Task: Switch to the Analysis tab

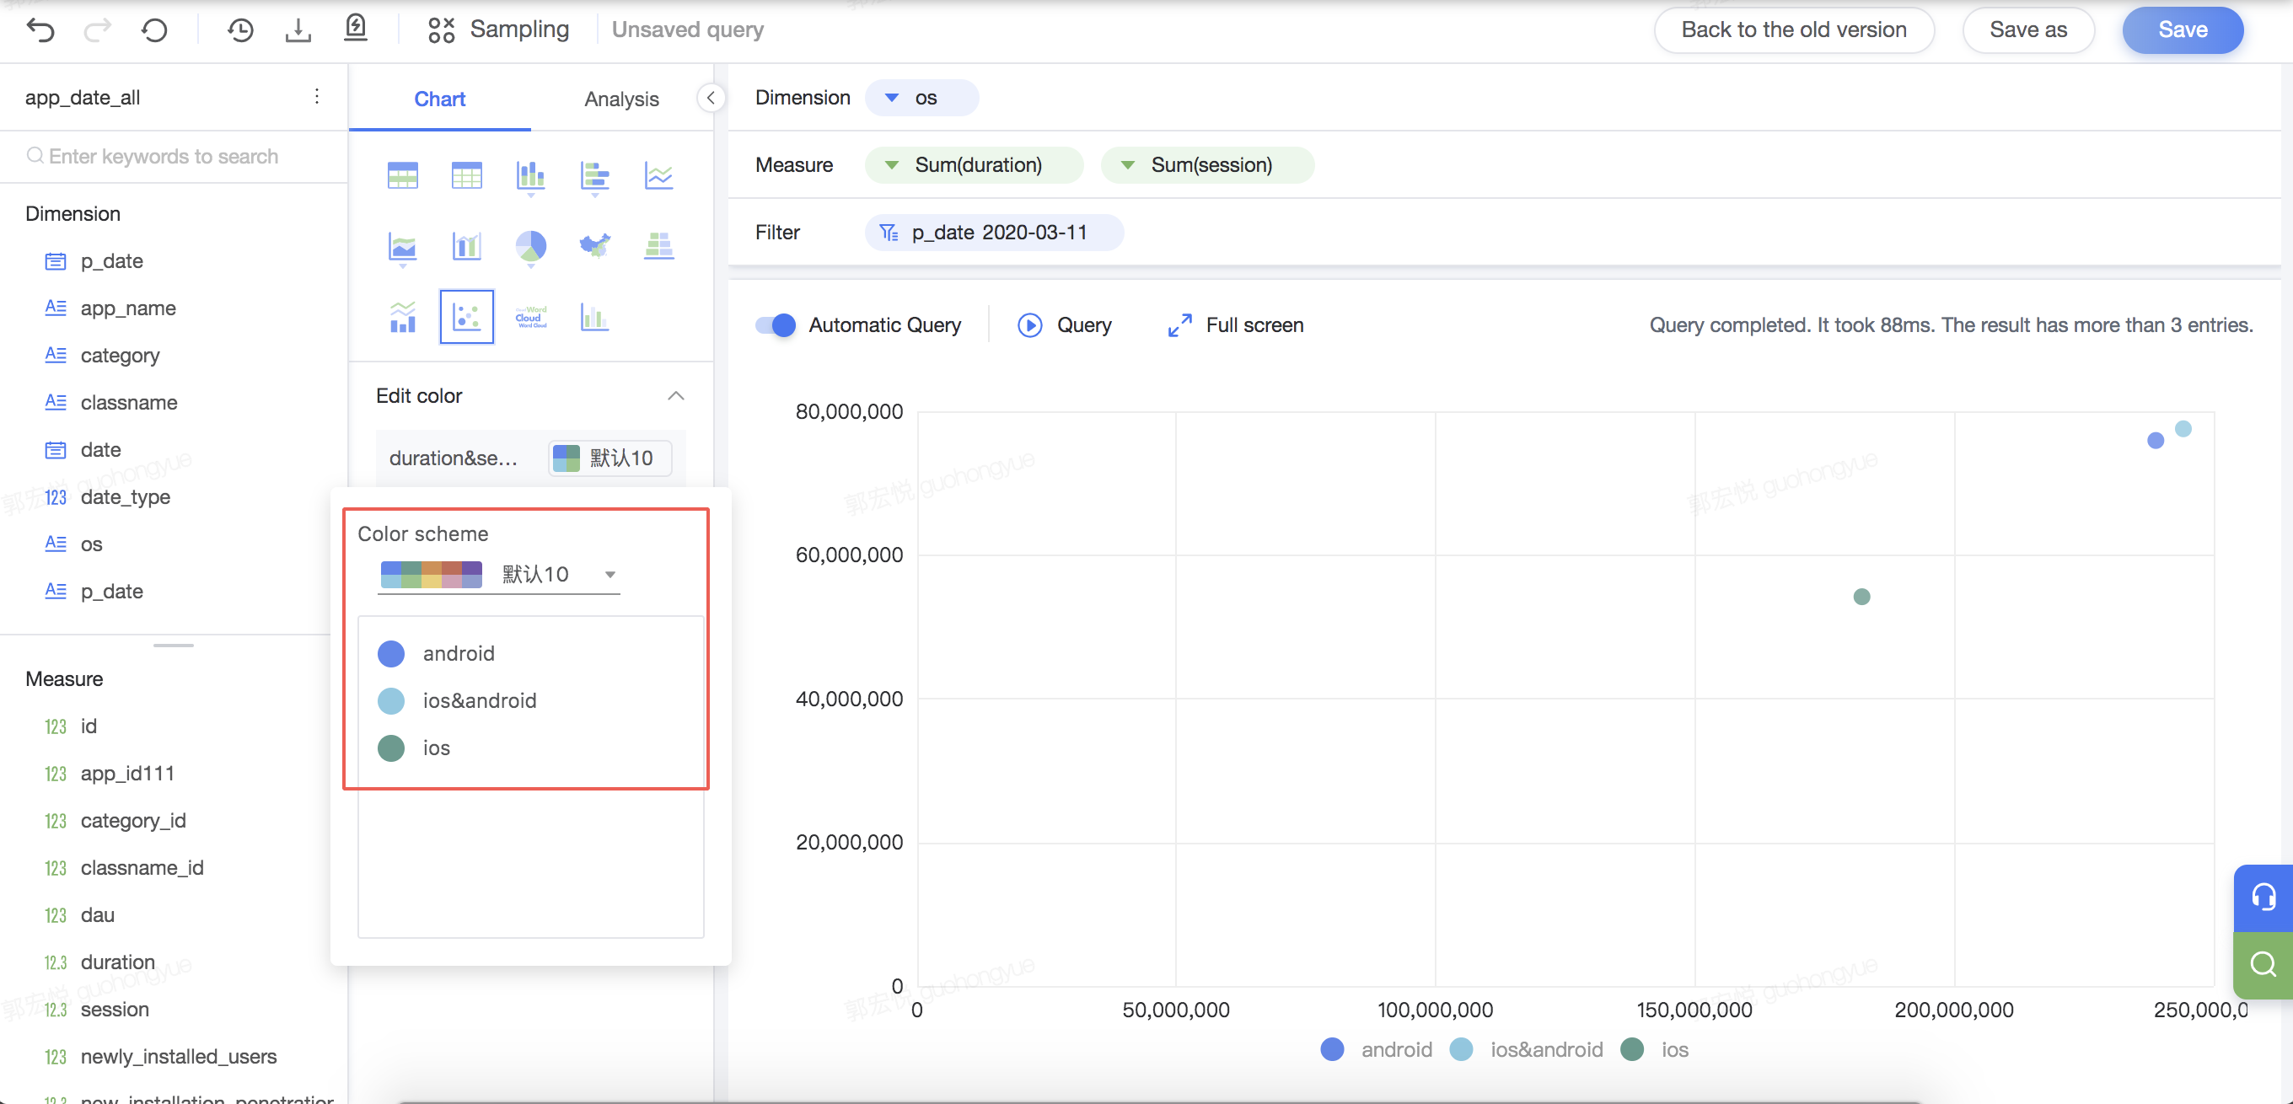Action: pyautogui.click(x=621, y=99)
